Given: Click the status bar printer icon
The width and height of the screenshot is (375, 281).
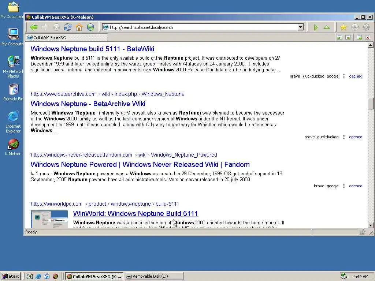Looking at the screenshot, I should 362,232.
